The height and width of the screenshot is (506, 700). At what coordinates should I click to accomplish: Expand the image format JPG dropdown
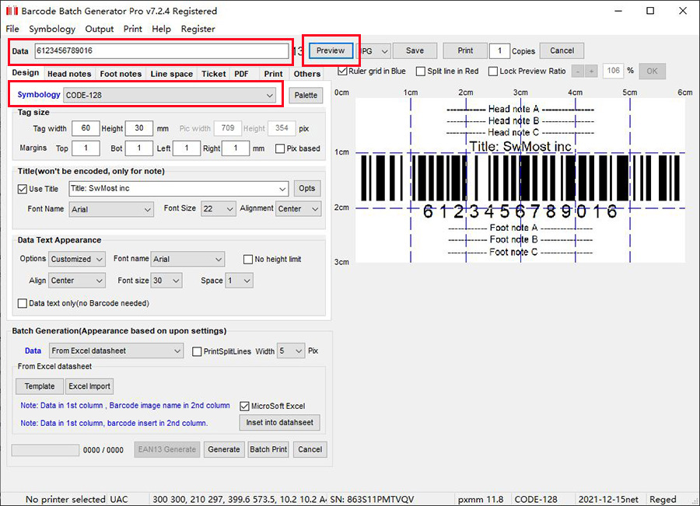point(375,51)
